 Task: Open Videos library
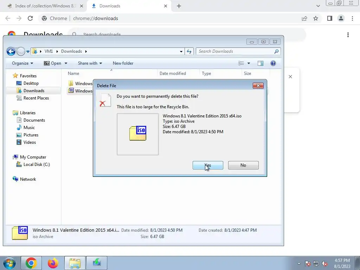tap(30, 142)
